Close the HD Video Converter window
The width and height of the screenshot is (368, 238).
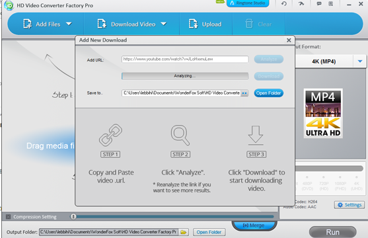point(361,4)
